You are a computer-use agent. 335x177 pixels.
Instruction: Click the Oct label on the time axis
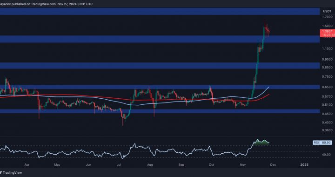coord(212,165)
